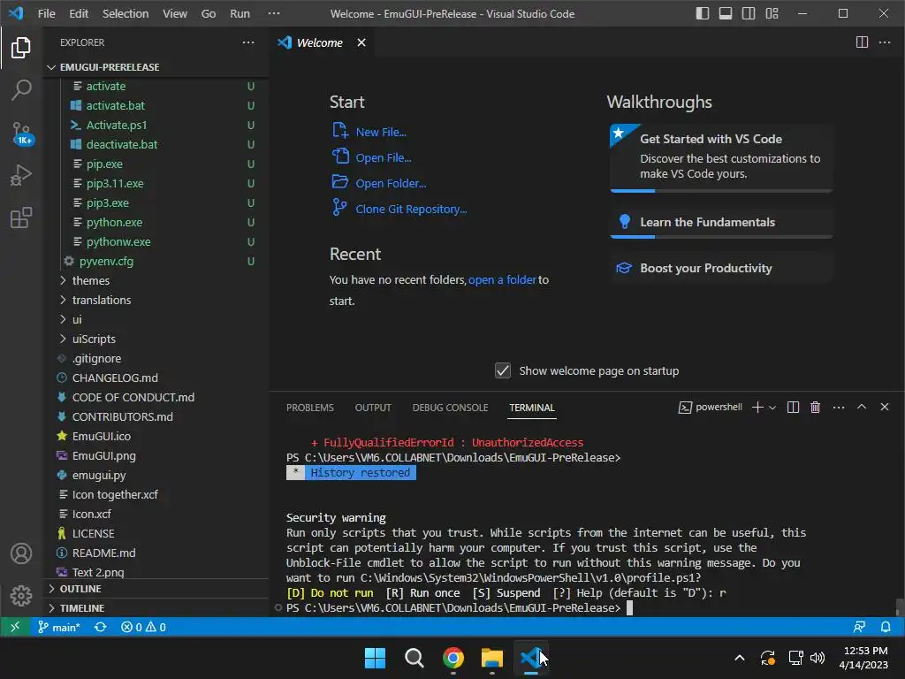Maximize the panel size with the caret
Viewport: 905px width, 679px height.
tap(862, 407)
